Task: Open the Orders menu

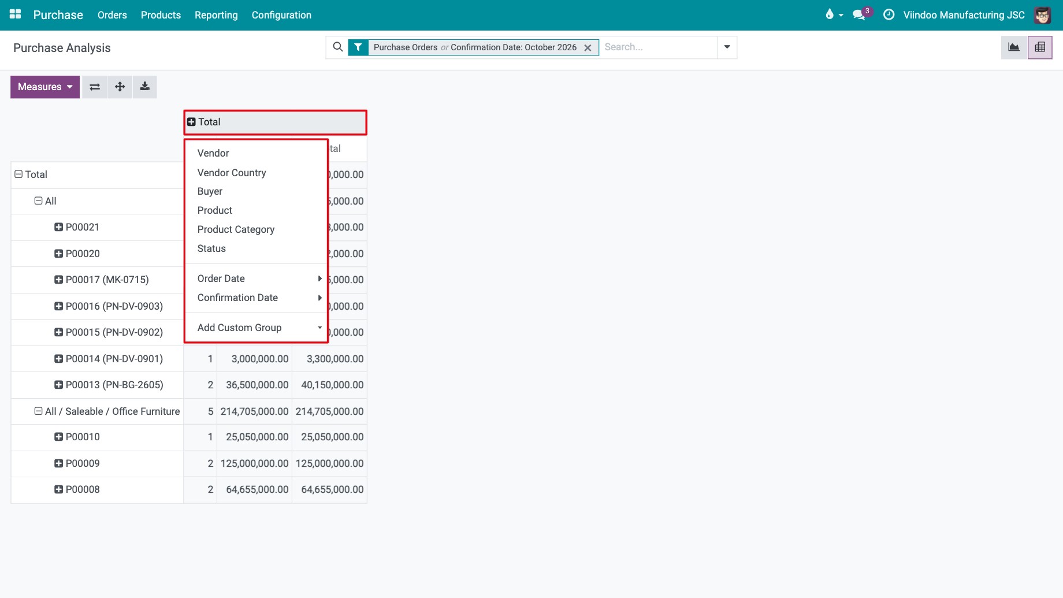Action: (112, 15)
